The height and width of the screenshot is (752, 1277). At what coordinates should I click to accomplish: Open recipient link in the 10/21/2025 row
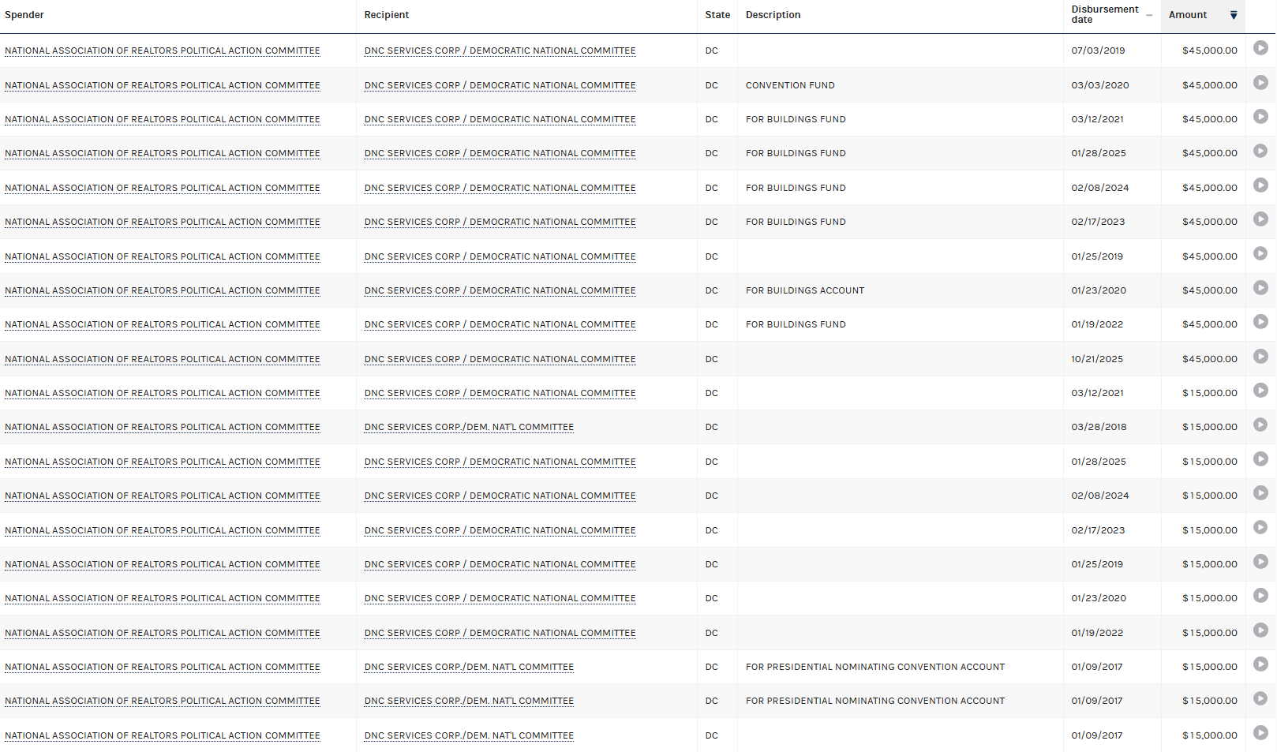500,359
